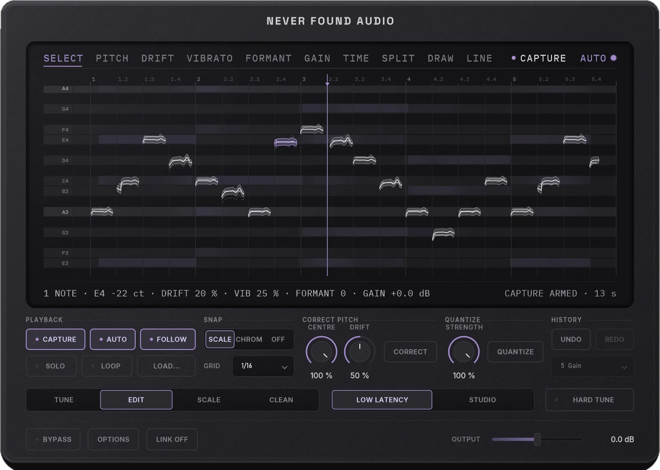
Task: Select the TIME tool tab
Action: [356, 58]
